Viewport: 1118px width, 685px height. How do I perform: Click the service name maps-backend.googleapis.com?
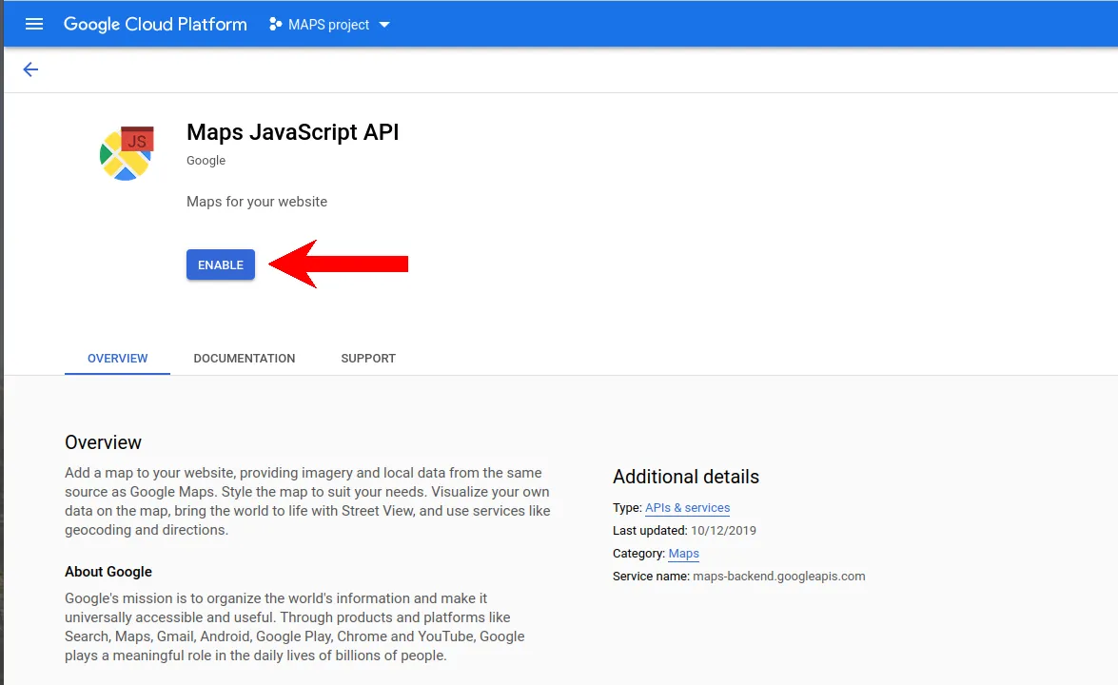click(778, 576)
